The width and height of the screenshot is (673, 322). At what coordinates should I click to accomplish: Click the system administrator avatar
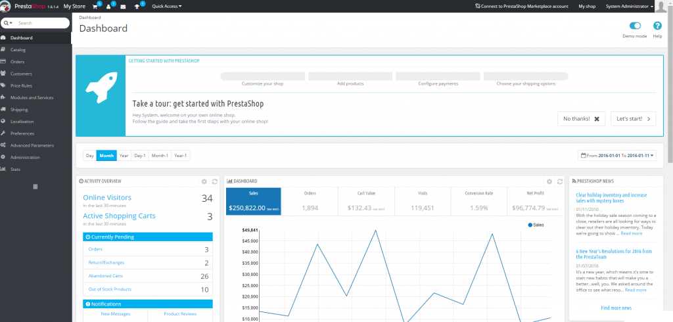(662, 6)
